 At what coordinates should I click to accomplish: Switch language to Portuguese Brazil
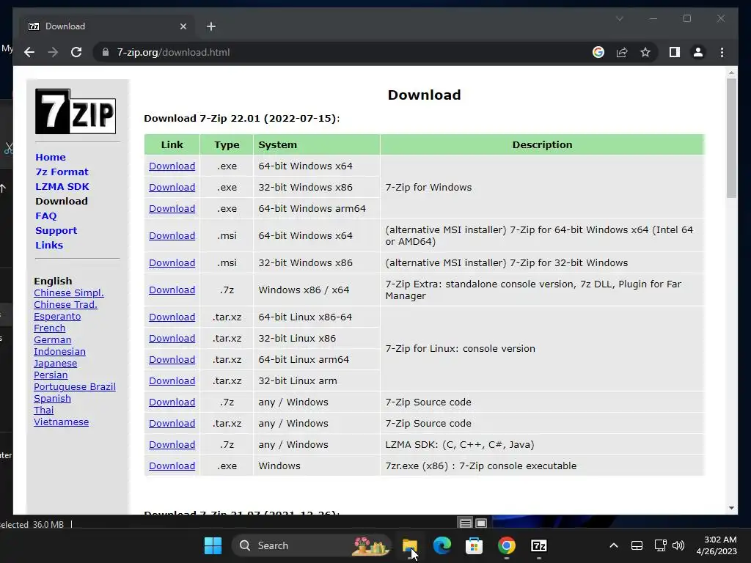74,387
